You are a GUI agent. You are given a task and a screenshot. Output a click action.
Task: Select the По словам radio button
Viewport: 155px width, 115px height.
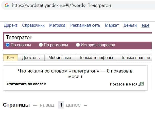[x=8, y=45]
